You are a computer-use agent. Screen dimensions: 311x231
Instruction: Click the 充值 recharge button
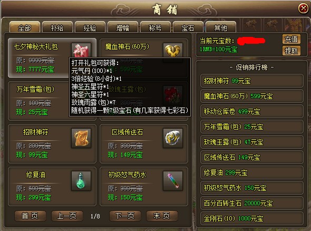click(291, 39)
